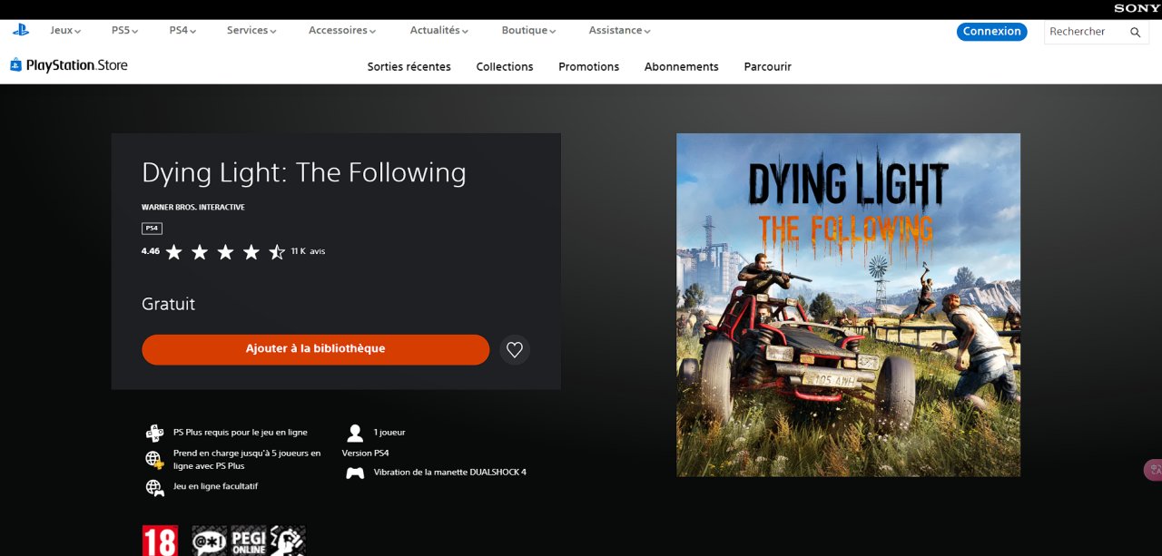Click the 11 K avis reviews link
The height and width of the screenshot is (556, 1162).
308,251
